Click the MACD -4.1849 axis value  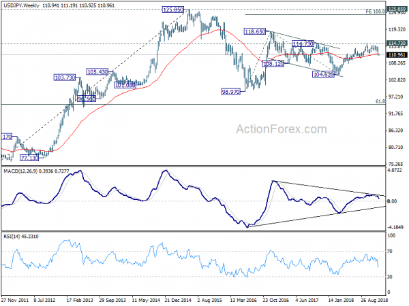[395, 227]
